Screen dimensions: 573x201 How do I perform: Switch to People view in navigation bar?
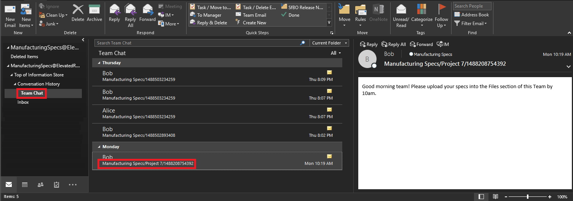coord(40,185)
